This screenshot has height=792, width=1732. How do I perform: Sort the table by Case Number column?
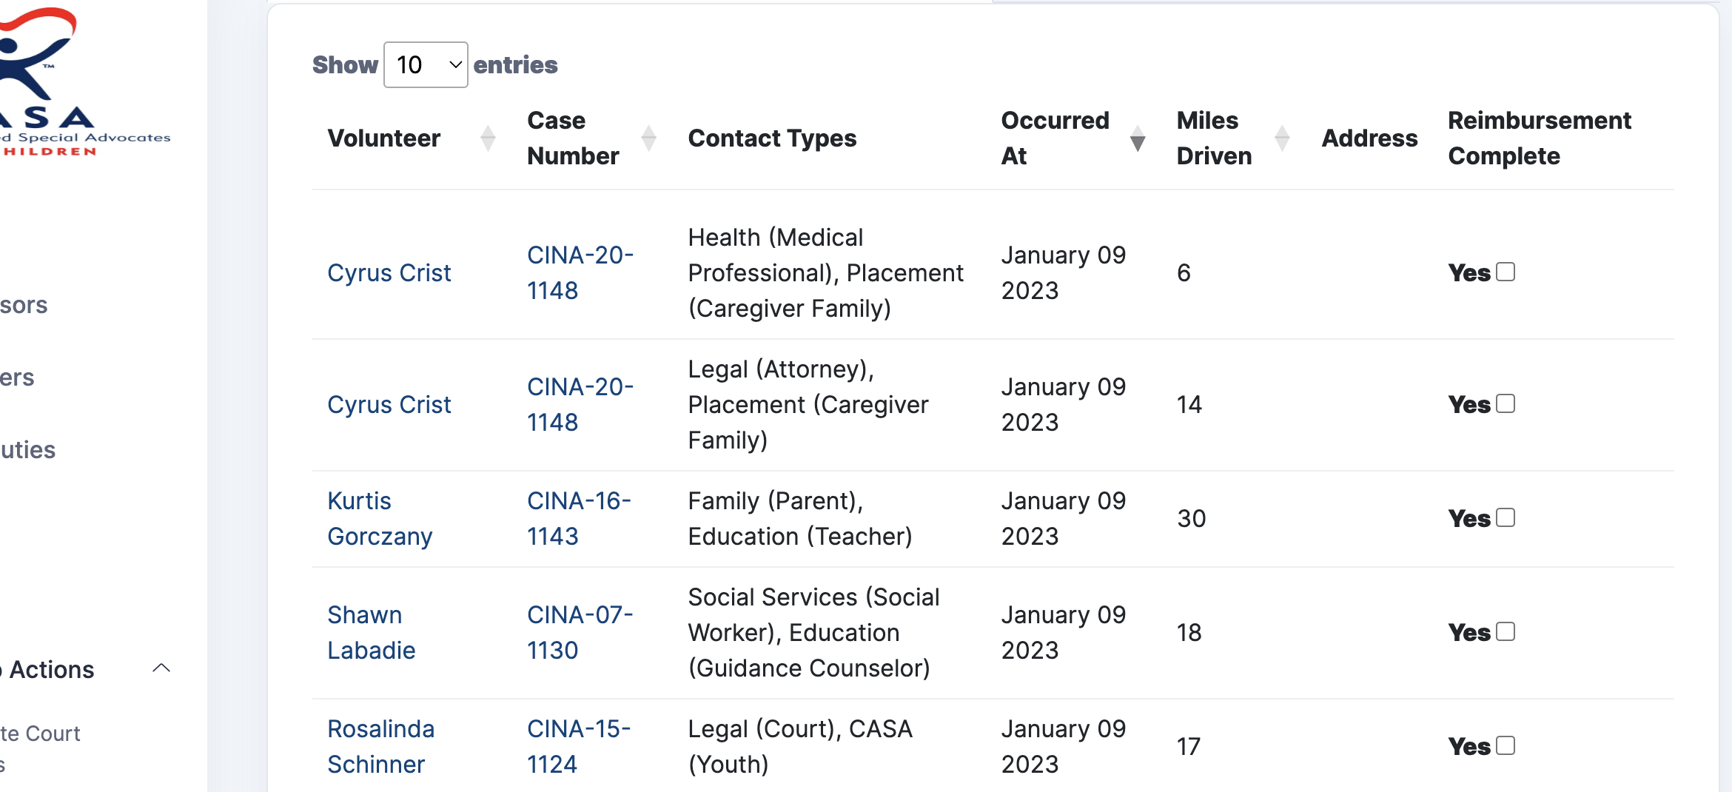pyautogui.click(x=649, y=137)
